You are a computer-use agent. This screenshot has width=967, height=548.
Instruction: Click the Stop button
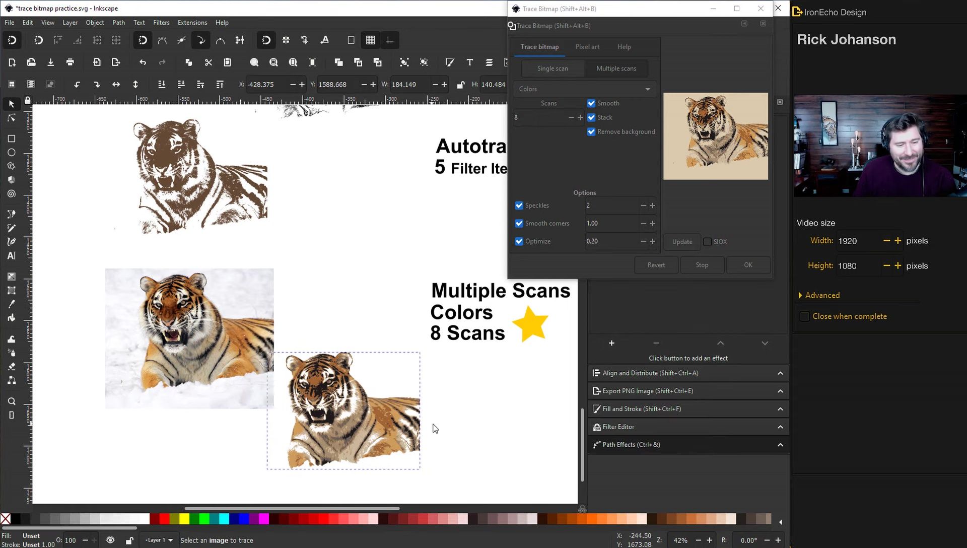point(702,265)
